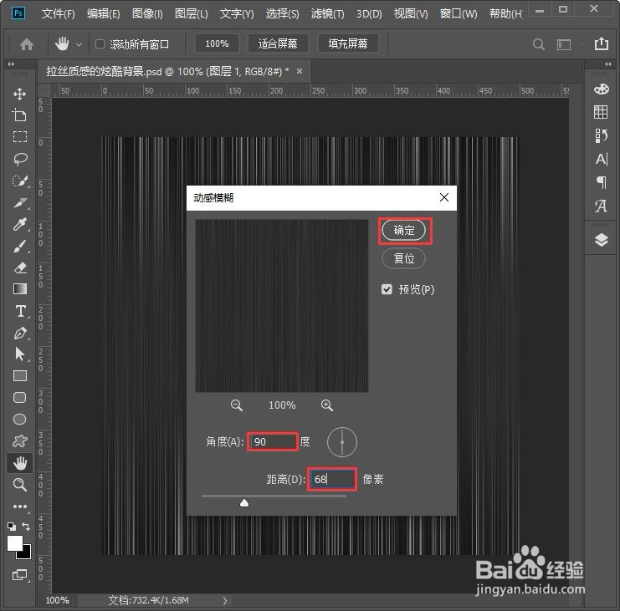Image resolution: width=620 pixels, height=611 pixels.
Task: Expand the status bar info arrow
Action: (x=224, y=601)
